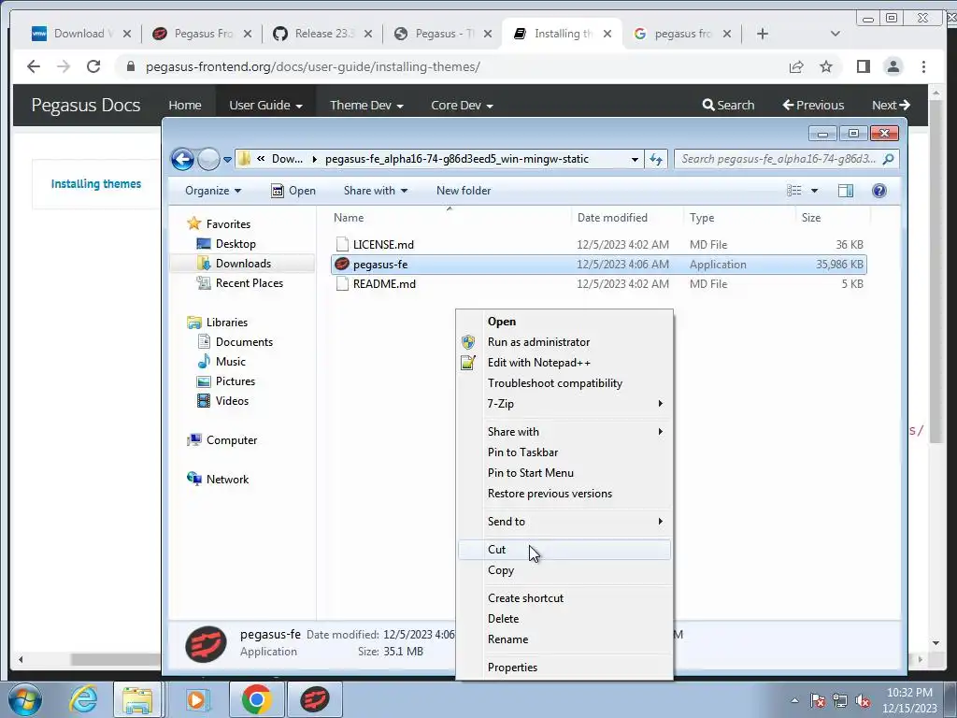957x718 pixels.
Task: Click Open in Explorer toolbar
Action: point(293,191)
